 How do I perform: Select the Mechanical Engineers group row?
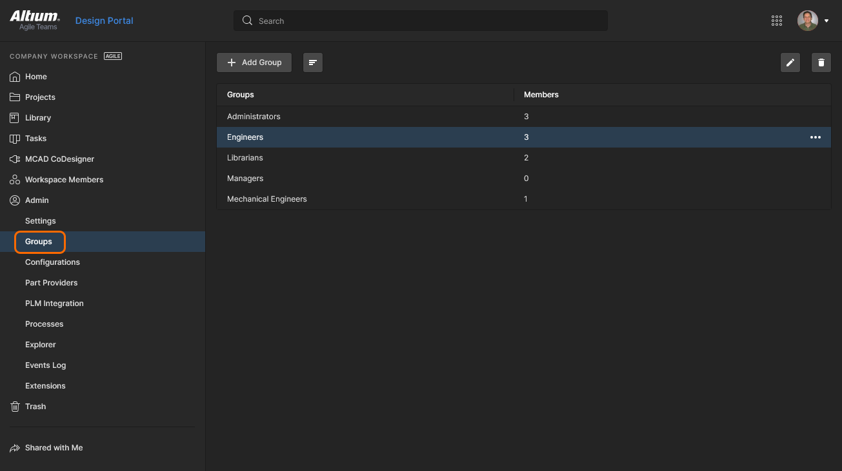click(266, 199)
